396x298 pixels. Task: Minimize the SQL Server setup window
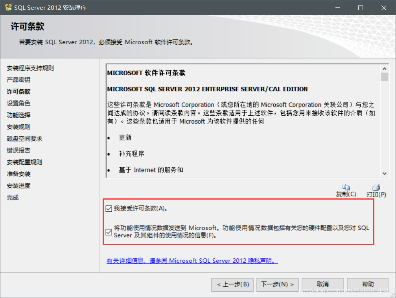point(338,7)
